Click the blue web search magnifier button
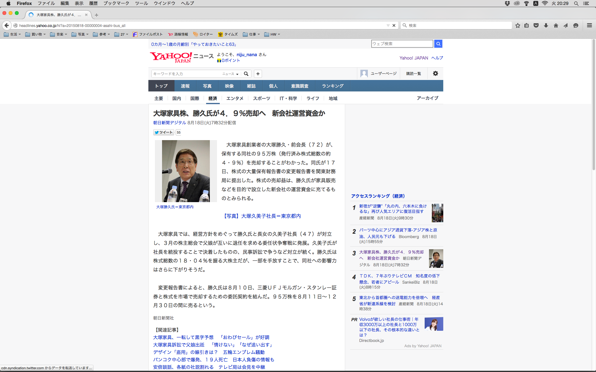596x372 pixels. [x=438, y=44]
